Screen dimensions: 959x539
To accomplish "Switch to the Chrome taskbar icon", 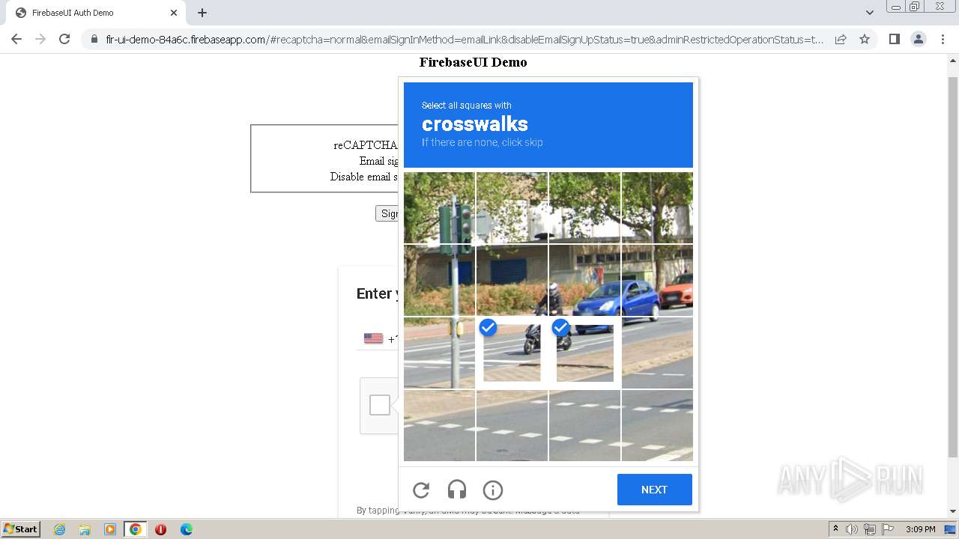I will [136, 529].
